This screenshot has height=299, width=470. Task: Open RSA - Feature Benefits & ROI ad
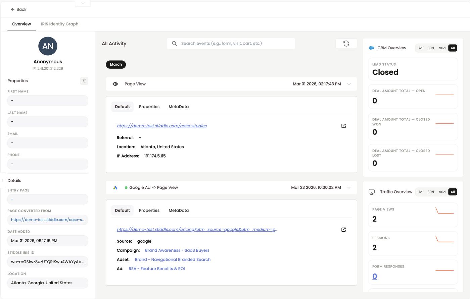click(x=157, y=269)
